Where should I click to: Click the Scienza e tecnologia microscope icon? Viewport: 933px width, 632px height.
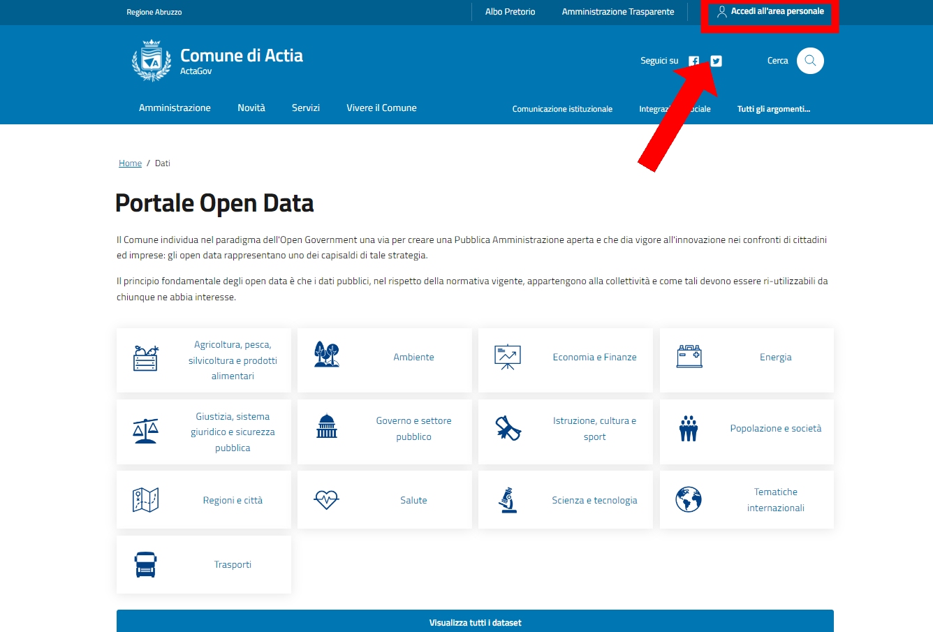508,500
